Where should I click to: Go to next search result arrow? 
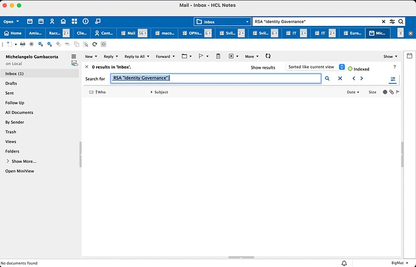(362, 78)
